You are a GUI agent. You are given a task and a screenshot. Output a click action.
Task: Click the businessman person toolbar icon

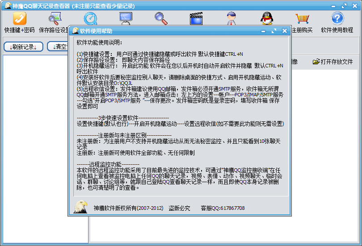232,18
